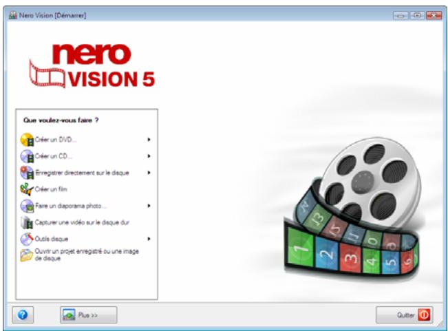Click the picture icon on the Plus button
The width and height of the screenshot is (448, 331).
(x=69, y=314)
